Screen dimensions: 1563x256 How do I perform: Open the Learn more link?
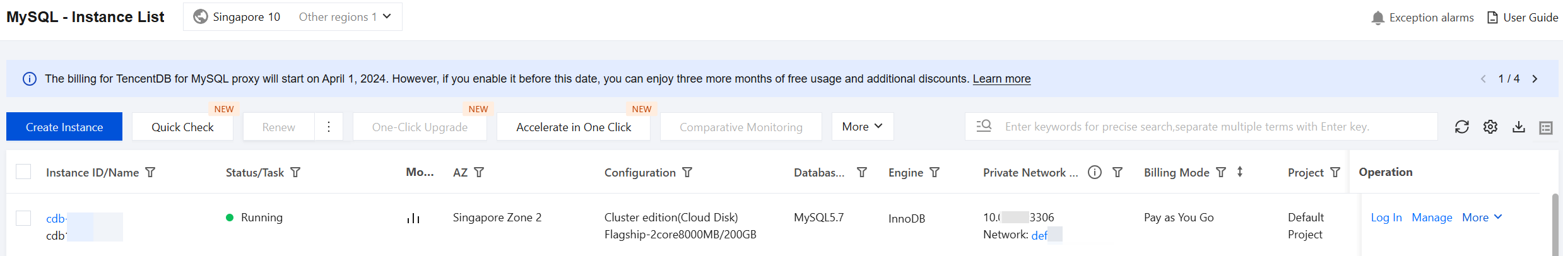tap(1001, 79)
